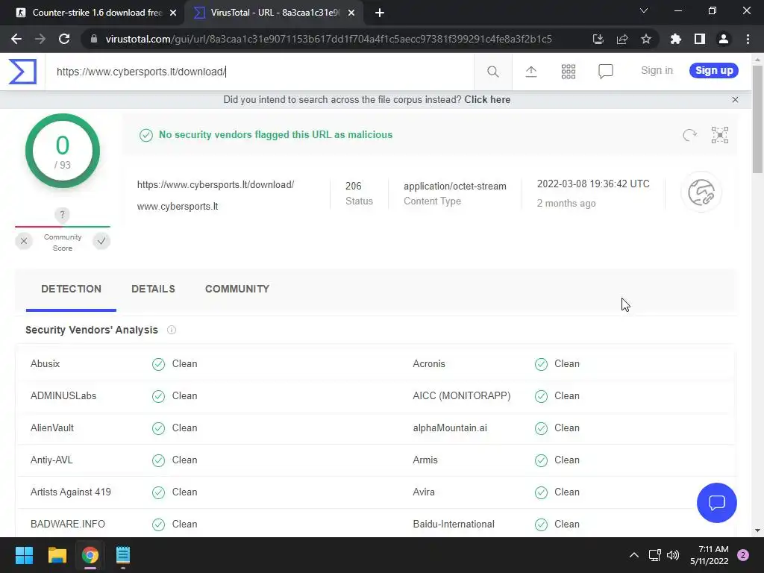Click the www.cybersports.lt domain text

tap(178, 207)
